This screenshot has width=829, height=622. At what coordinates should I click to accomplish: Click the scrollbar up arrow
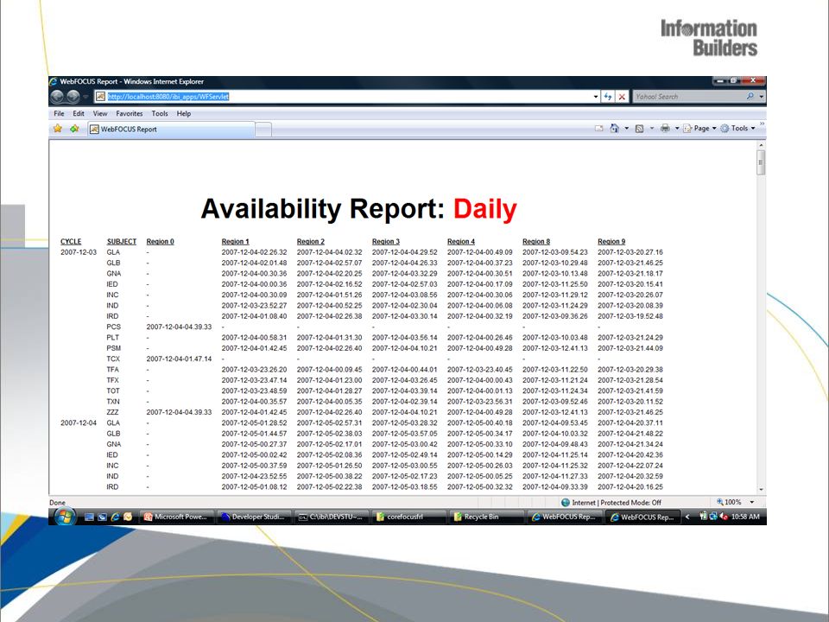pos(761,144)
